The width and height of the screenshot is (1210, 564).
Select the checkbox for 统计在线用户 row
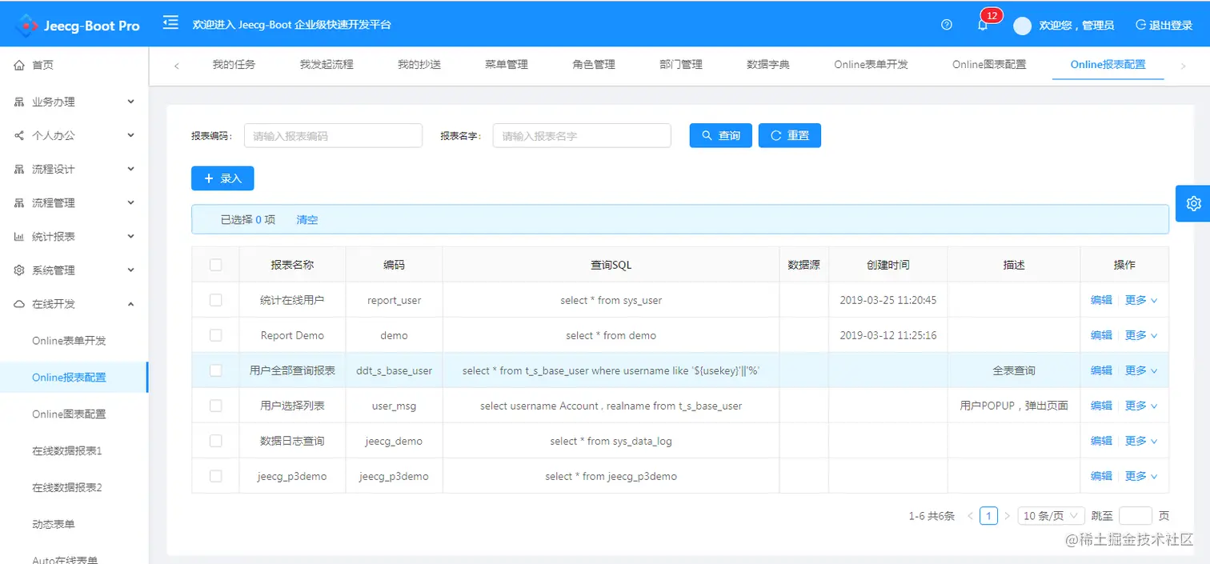click(215, 300)
